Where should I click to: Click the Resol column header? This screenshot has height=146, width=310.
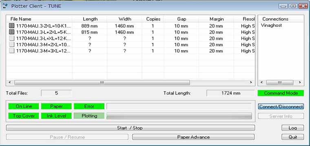244,19
